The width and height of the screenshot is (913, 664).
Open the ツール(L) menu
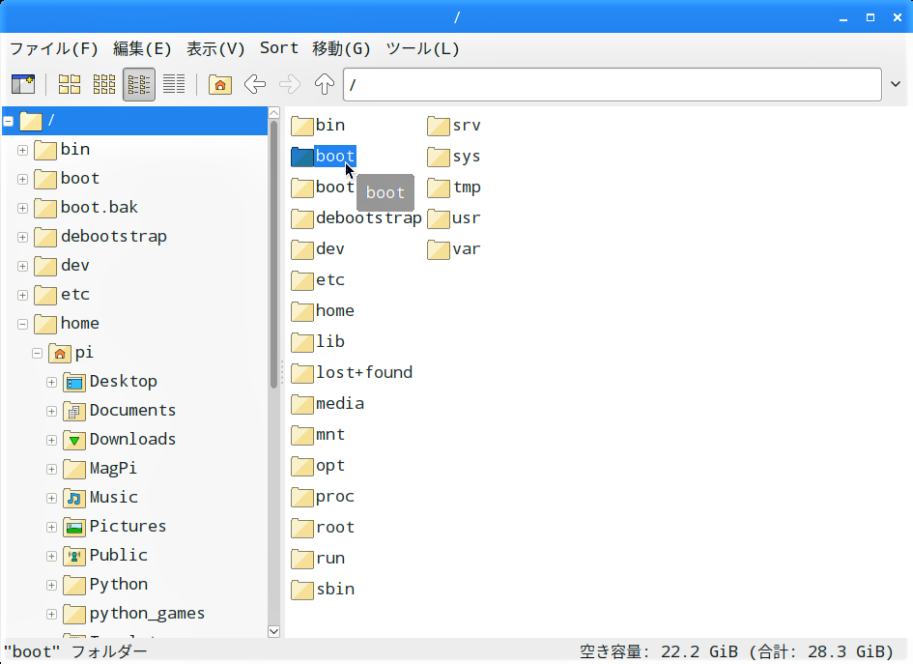pyautogui.click(x=423, y=48)
